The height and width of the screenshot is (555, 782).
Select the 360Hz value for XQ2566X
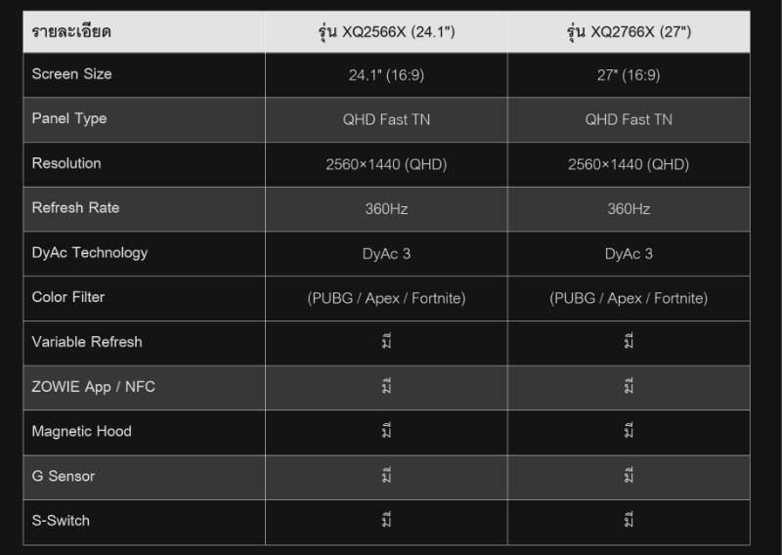pyautogui.click(x=386, y=209)
